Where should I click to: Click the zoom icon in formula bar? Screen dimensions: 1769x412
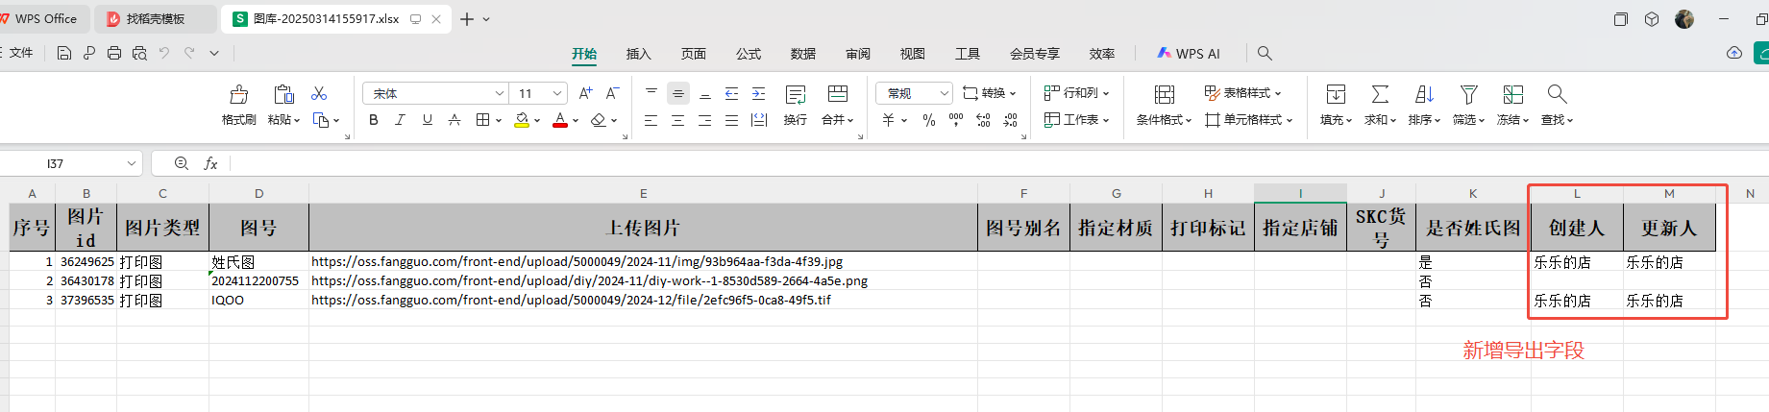tap(182, 163)
